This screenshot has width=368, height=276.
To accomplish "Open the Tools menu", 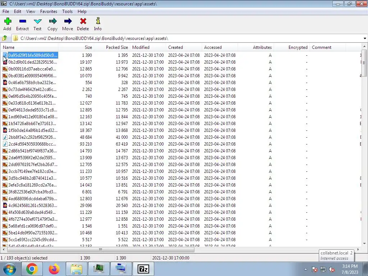I will pyautogui.click(x=67, y=11).
